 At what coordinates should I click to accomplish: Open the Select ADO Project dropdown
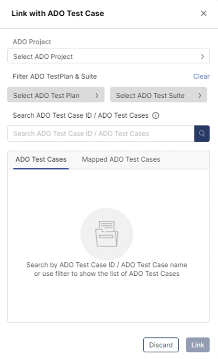[108, 56]
